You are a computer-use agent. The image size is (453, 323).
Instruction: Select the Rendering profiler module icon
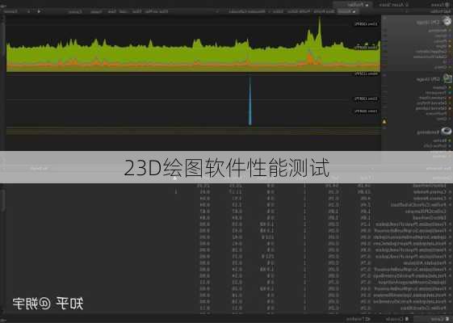click(447, 132)
